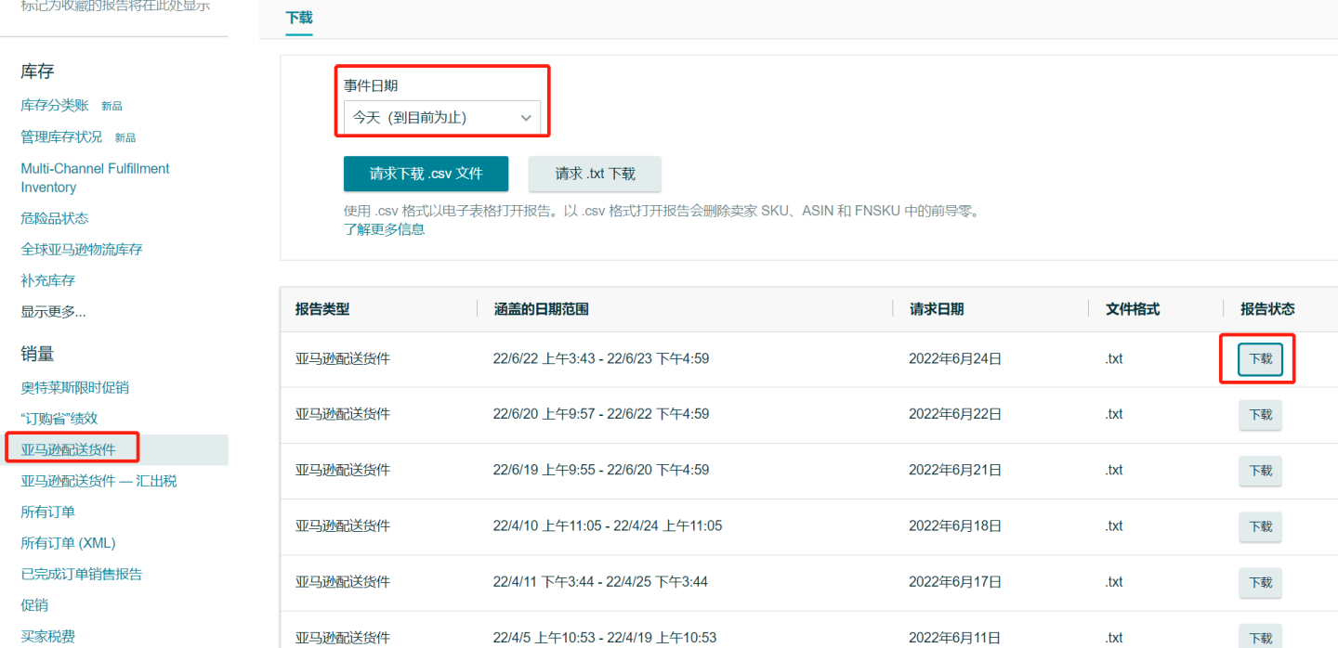Open the 了解更多信息 link
This screenshot has height=648, width=1338.
click(385, 227)
